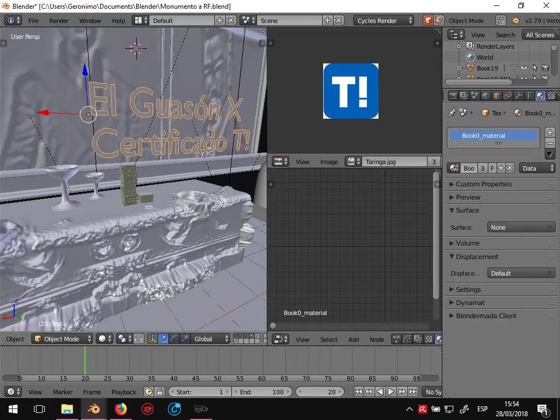Viewport: 560px width, 420px height.
Task: Open the Render menu
Action: (59, 21)
